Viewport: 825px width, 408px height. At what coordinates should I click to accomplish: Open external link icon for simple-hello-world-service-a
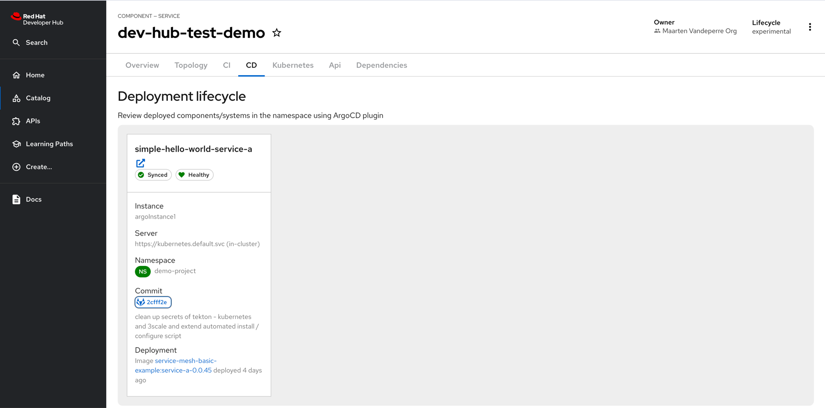[141, 163]
